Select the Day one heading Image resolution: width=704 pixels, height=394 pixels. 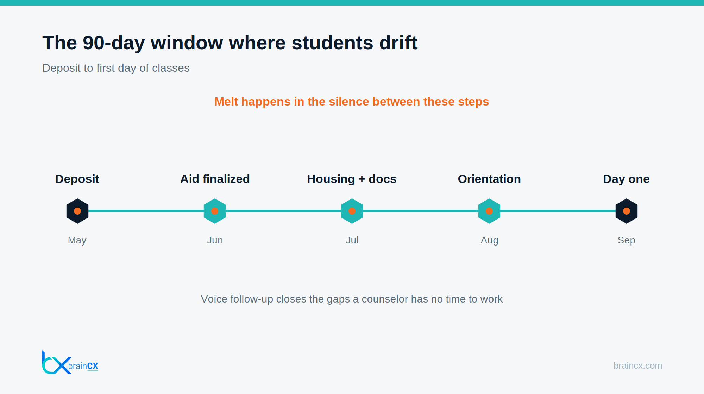click(x=626, y=179)
